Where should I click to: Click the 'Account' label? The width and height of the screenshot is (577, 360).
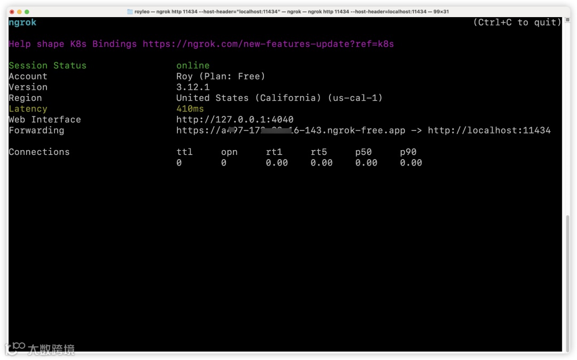click(x=28, y=76)
